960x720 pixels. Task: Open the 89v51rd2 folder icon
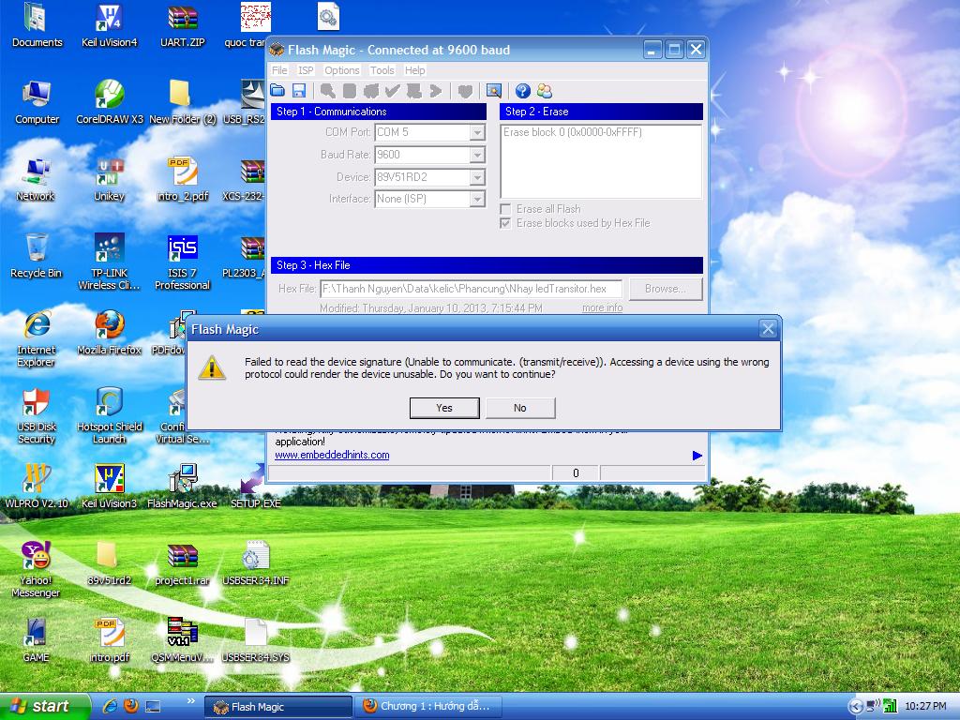point(109,562)
